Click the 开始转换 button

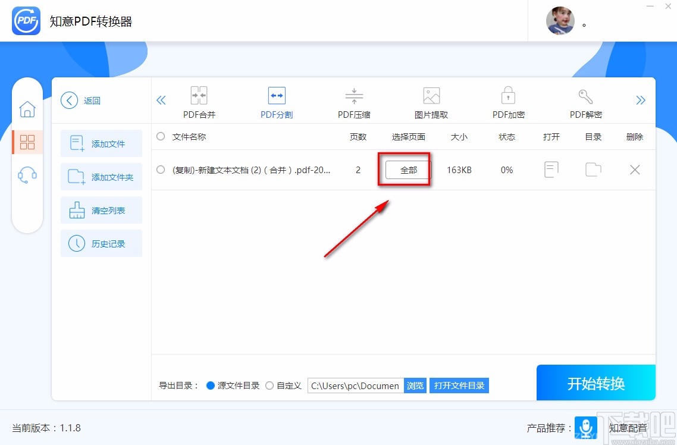coord(595,383)
